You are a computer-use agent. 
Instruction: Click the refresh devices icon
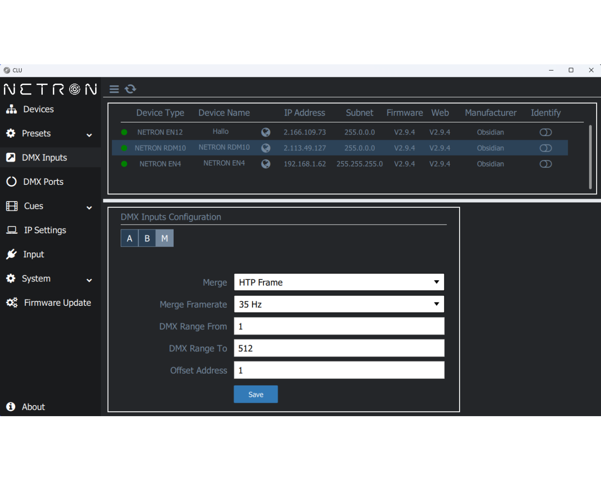coord(130,89)
